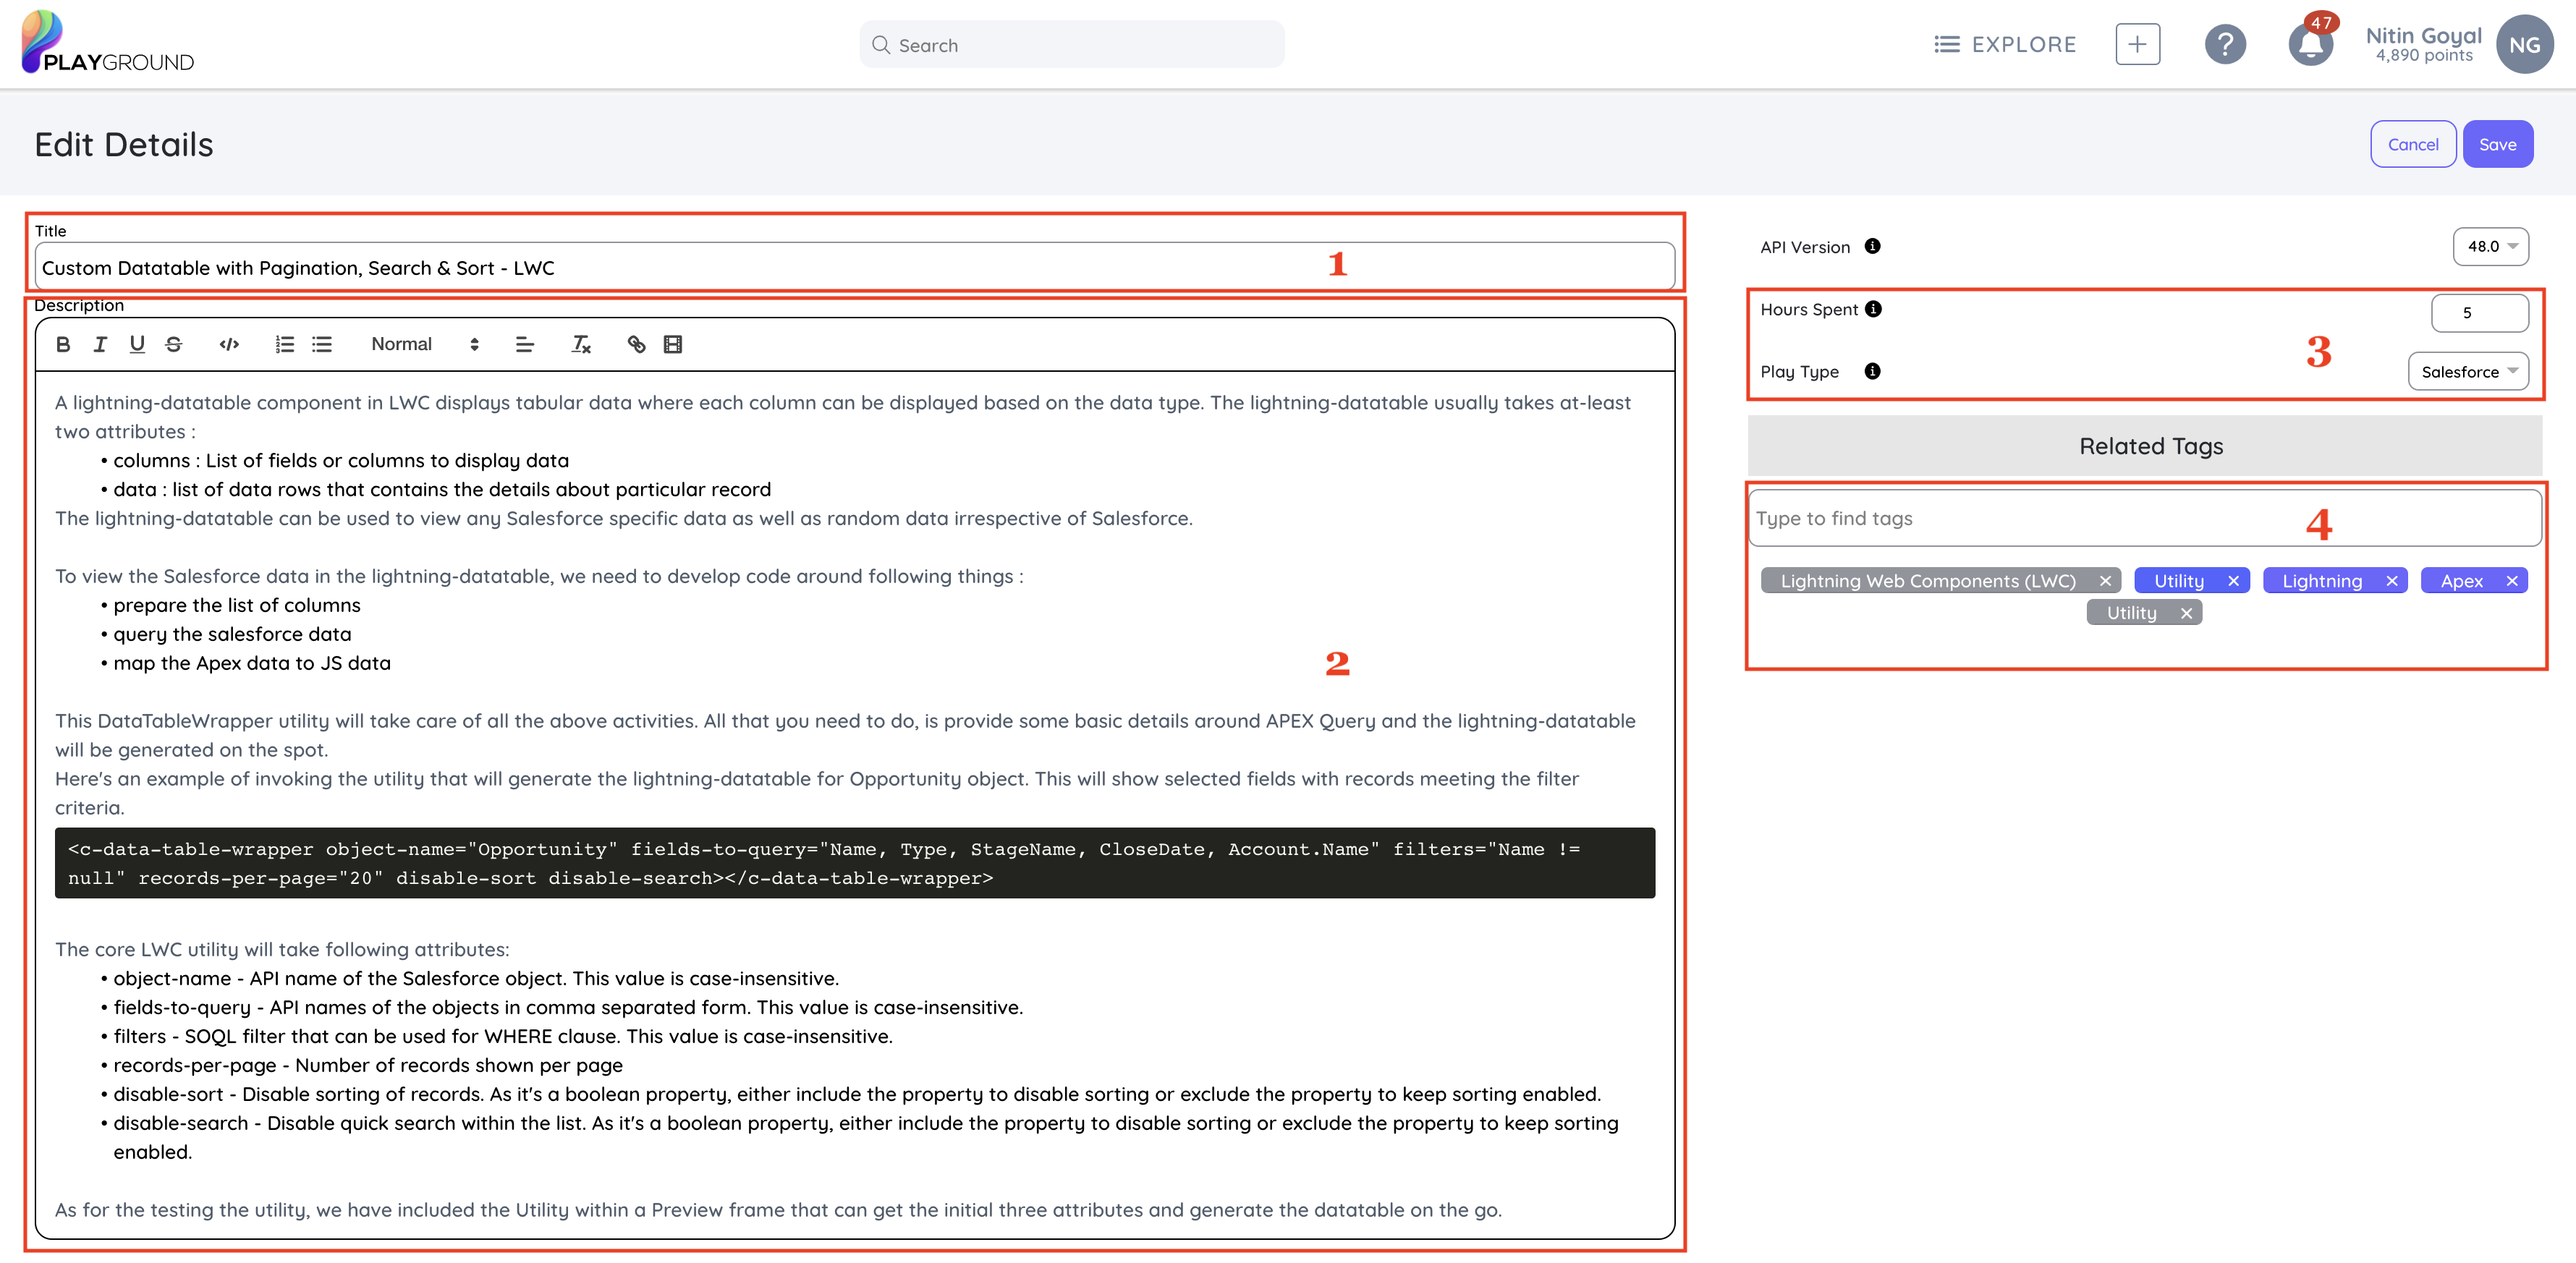Click the Hours Spent number field
Viewport: 2576px width, 1263px height.
pyautogui.click(x=2480, y=313)
